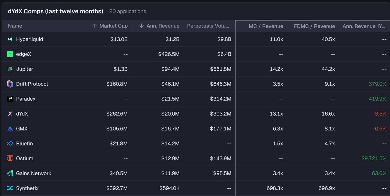Image resolution: width=390 pixels, height=196 pixels.
Task: Click the MC / Revenue column header
Action: pyautogui.click(x=266, y=26)
